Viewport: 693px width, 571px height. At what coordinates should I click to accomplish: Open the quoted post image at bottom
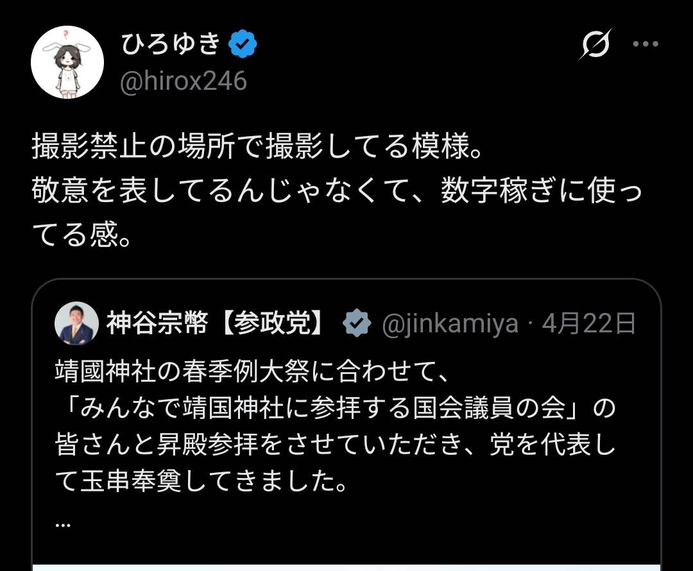point(346,566)
